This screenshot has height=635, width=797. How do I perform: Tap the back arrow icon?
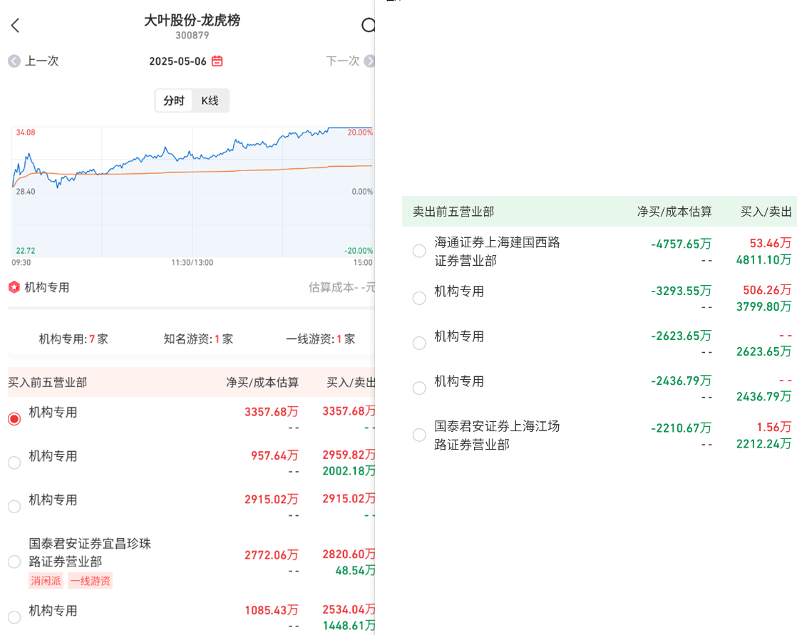tap(16, 26)
